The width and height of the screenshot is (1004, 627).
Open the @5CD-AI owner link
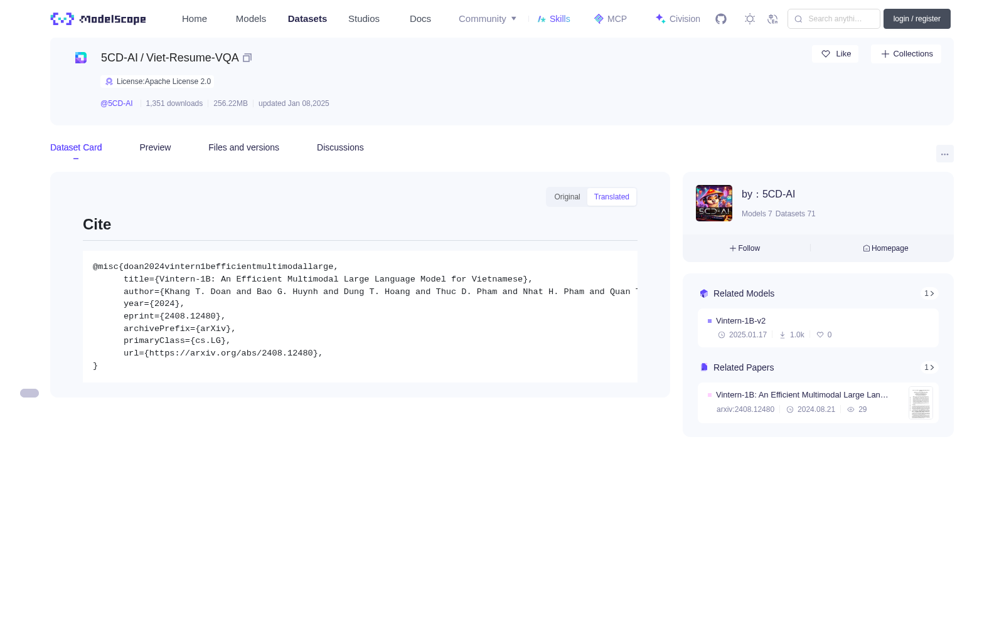tap(117, 103)
